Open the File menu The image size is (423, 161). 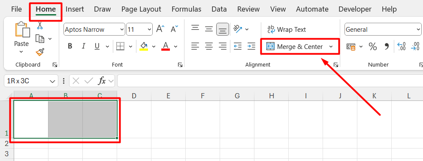tap(16, 9)
